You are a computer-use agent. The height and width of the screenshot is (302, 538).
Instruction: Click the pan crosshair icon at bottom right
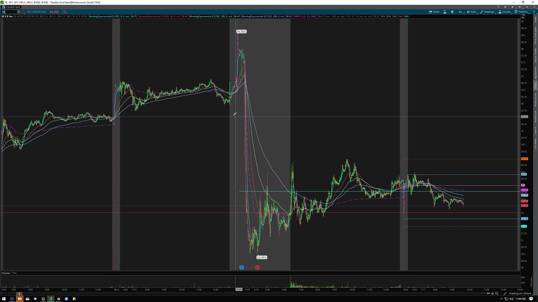[492, 294]
